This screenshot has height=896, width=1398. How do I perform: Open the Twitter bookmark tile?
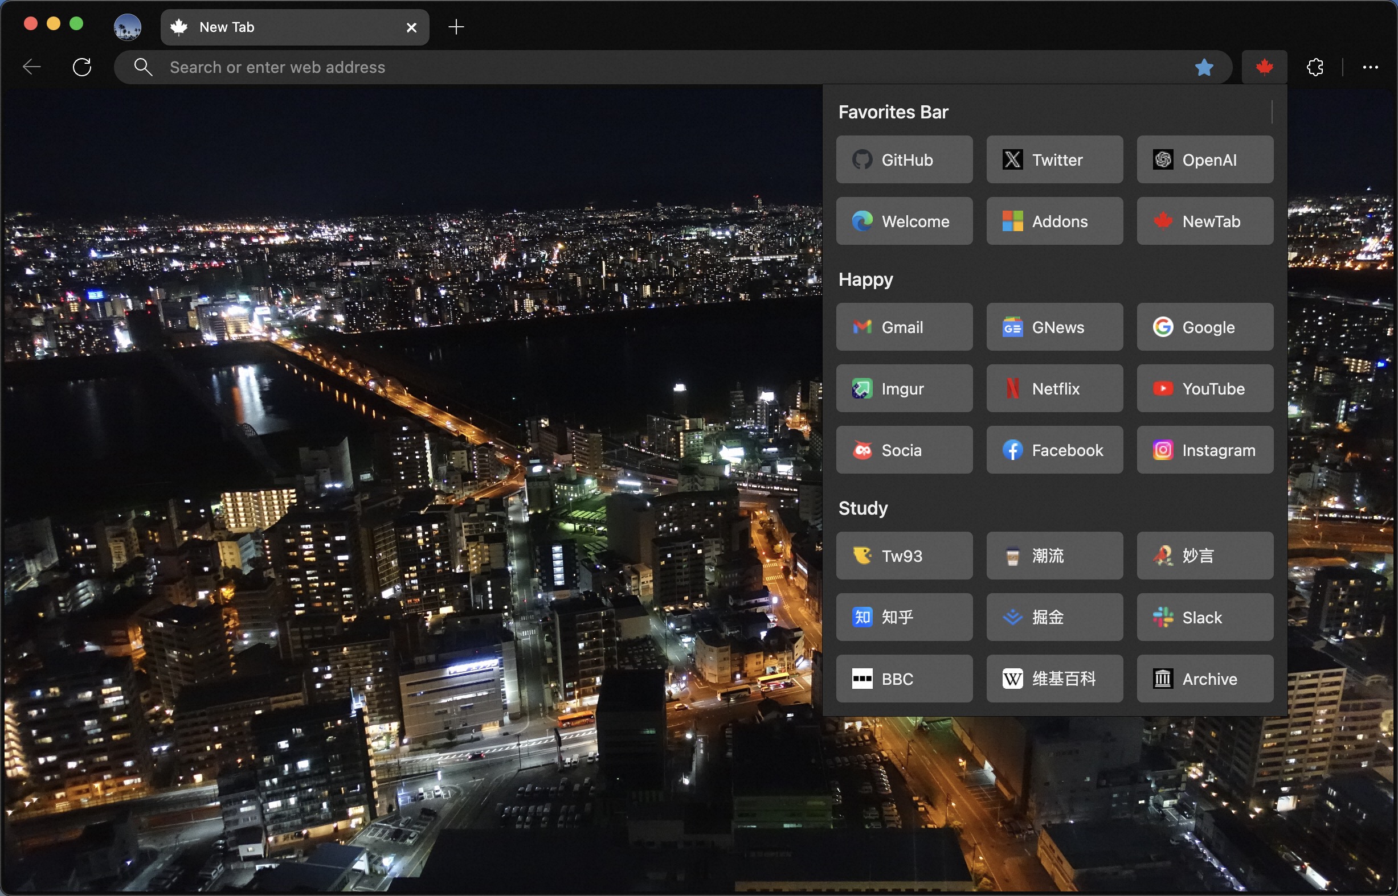pyautogui.click(x=1054, y=160)
